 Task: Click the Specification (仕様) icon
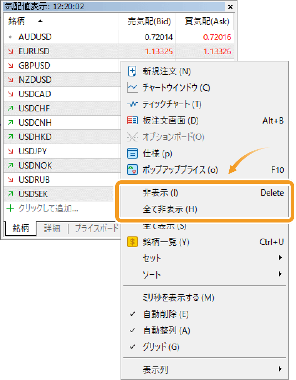click(x=132, y=154)
